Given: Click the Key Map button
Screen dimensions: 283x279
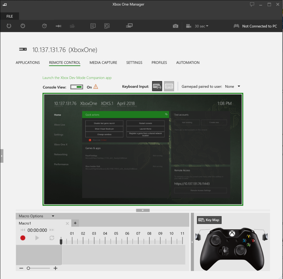Looking at the screenshot, I should pos(209,220).
